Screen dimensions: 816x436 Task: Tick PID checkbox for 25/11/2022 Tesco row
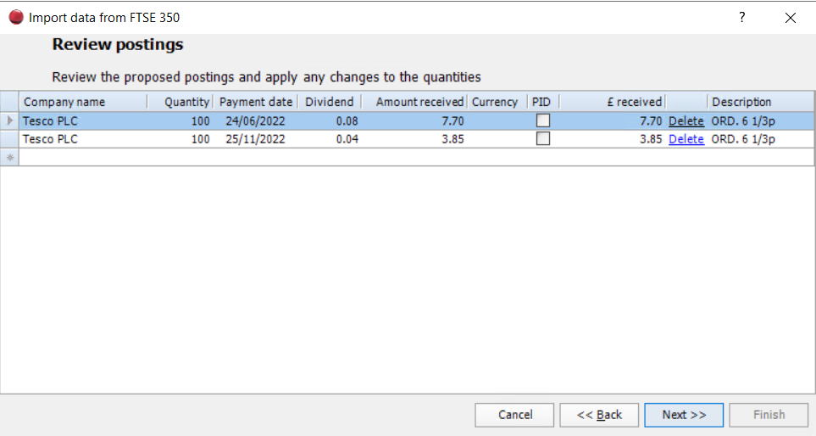coord(543,138)
